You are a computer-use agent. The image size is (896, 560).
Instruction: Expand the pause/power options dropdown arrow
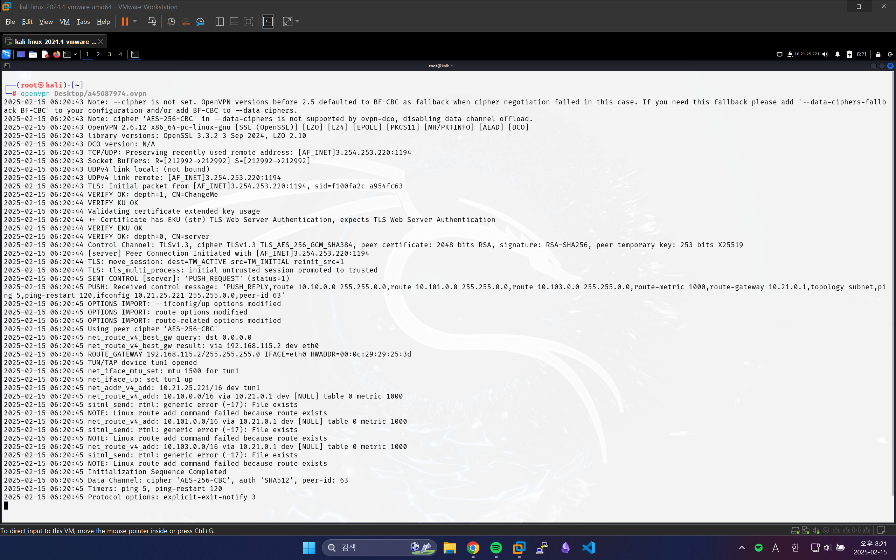(x=135, y=21)
